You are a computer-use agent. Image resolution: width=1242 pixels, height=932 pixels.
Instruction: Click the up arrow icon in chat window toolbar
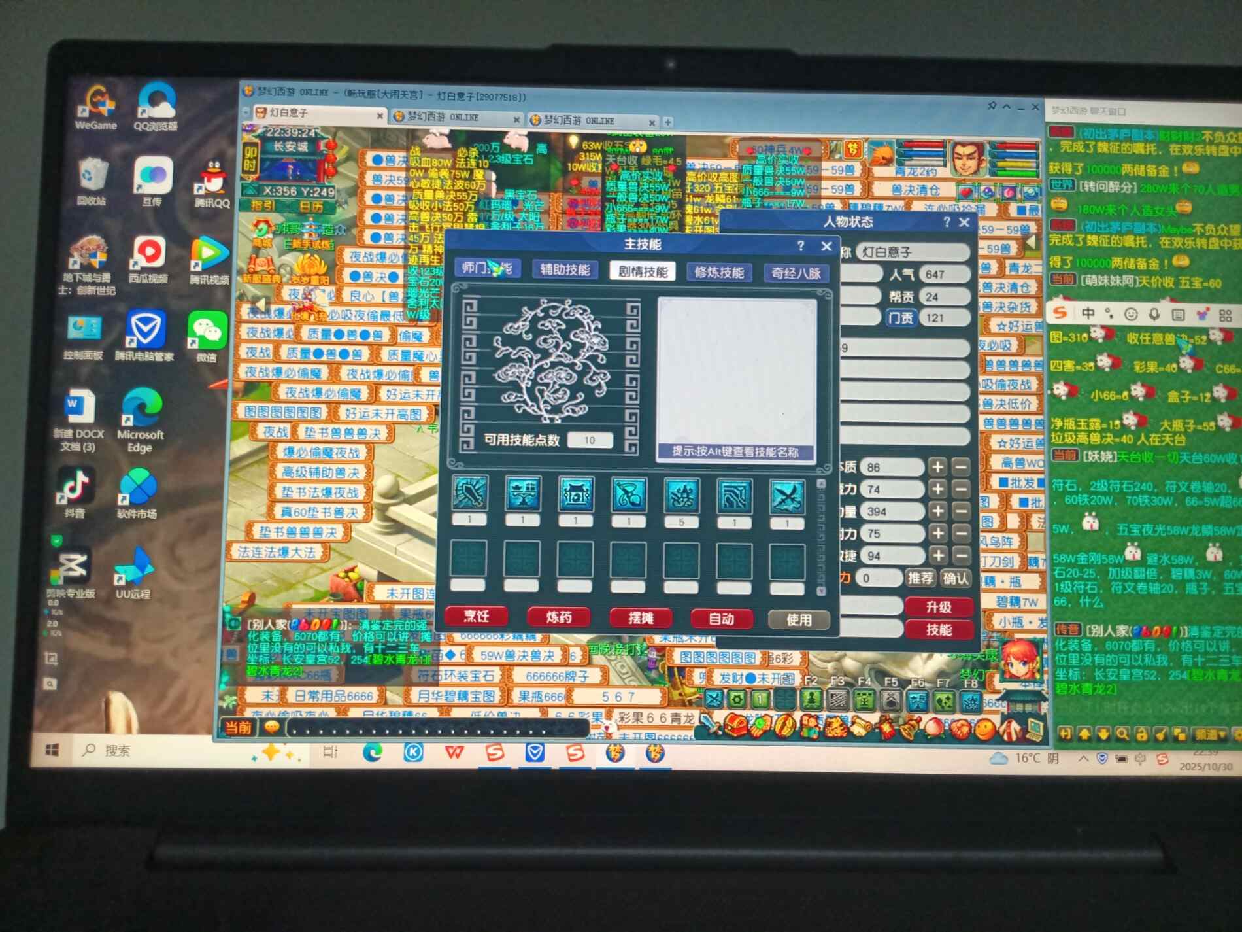coord(1084,734)
